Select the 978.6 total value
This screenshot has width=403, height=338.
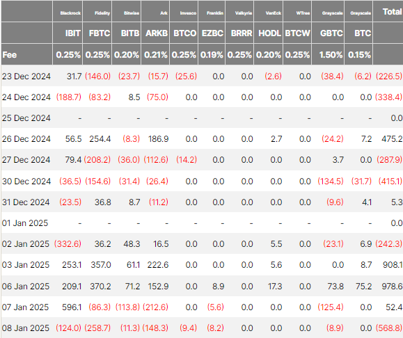click(x=392, y=286)
